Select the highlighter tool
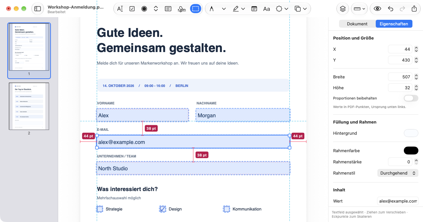This screenshot has width=423, height=222. 236,9
